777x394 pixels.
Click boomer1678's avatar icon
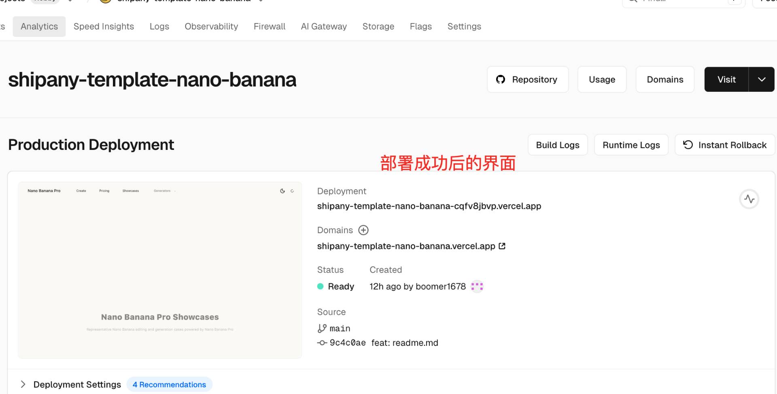coord(477,287)
